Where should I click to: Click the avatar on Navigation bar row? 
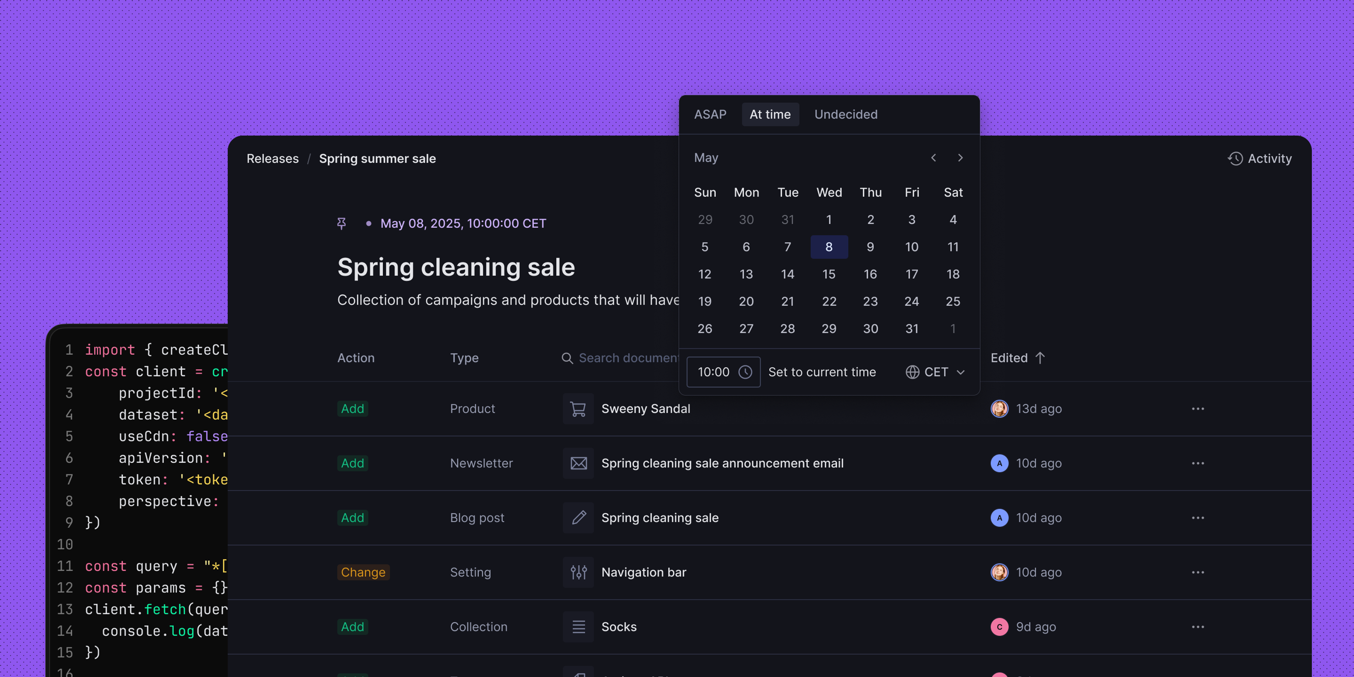coord(999,572)
